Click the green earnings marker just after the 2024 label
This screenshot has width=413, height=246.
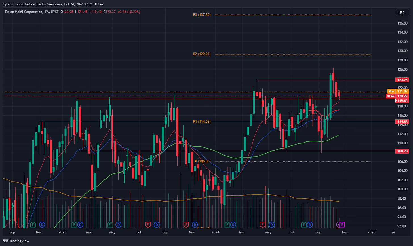point(227,225)
